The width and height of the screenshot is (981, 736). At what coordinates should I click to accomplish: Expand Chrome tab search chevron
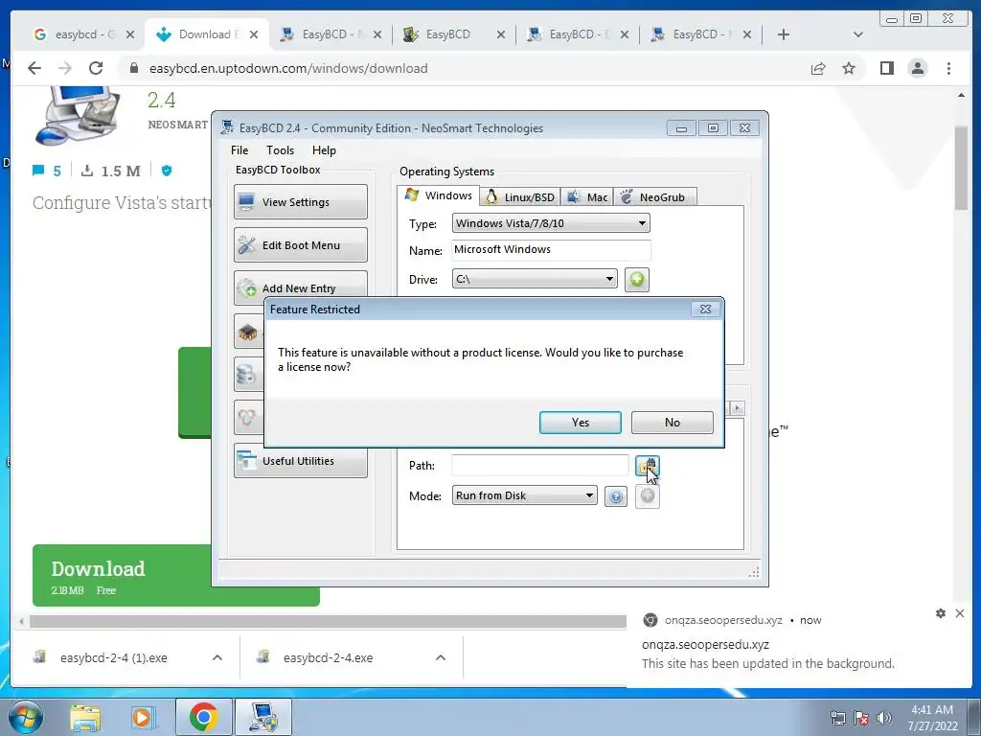pyautogui.click(x=857, y=34)
